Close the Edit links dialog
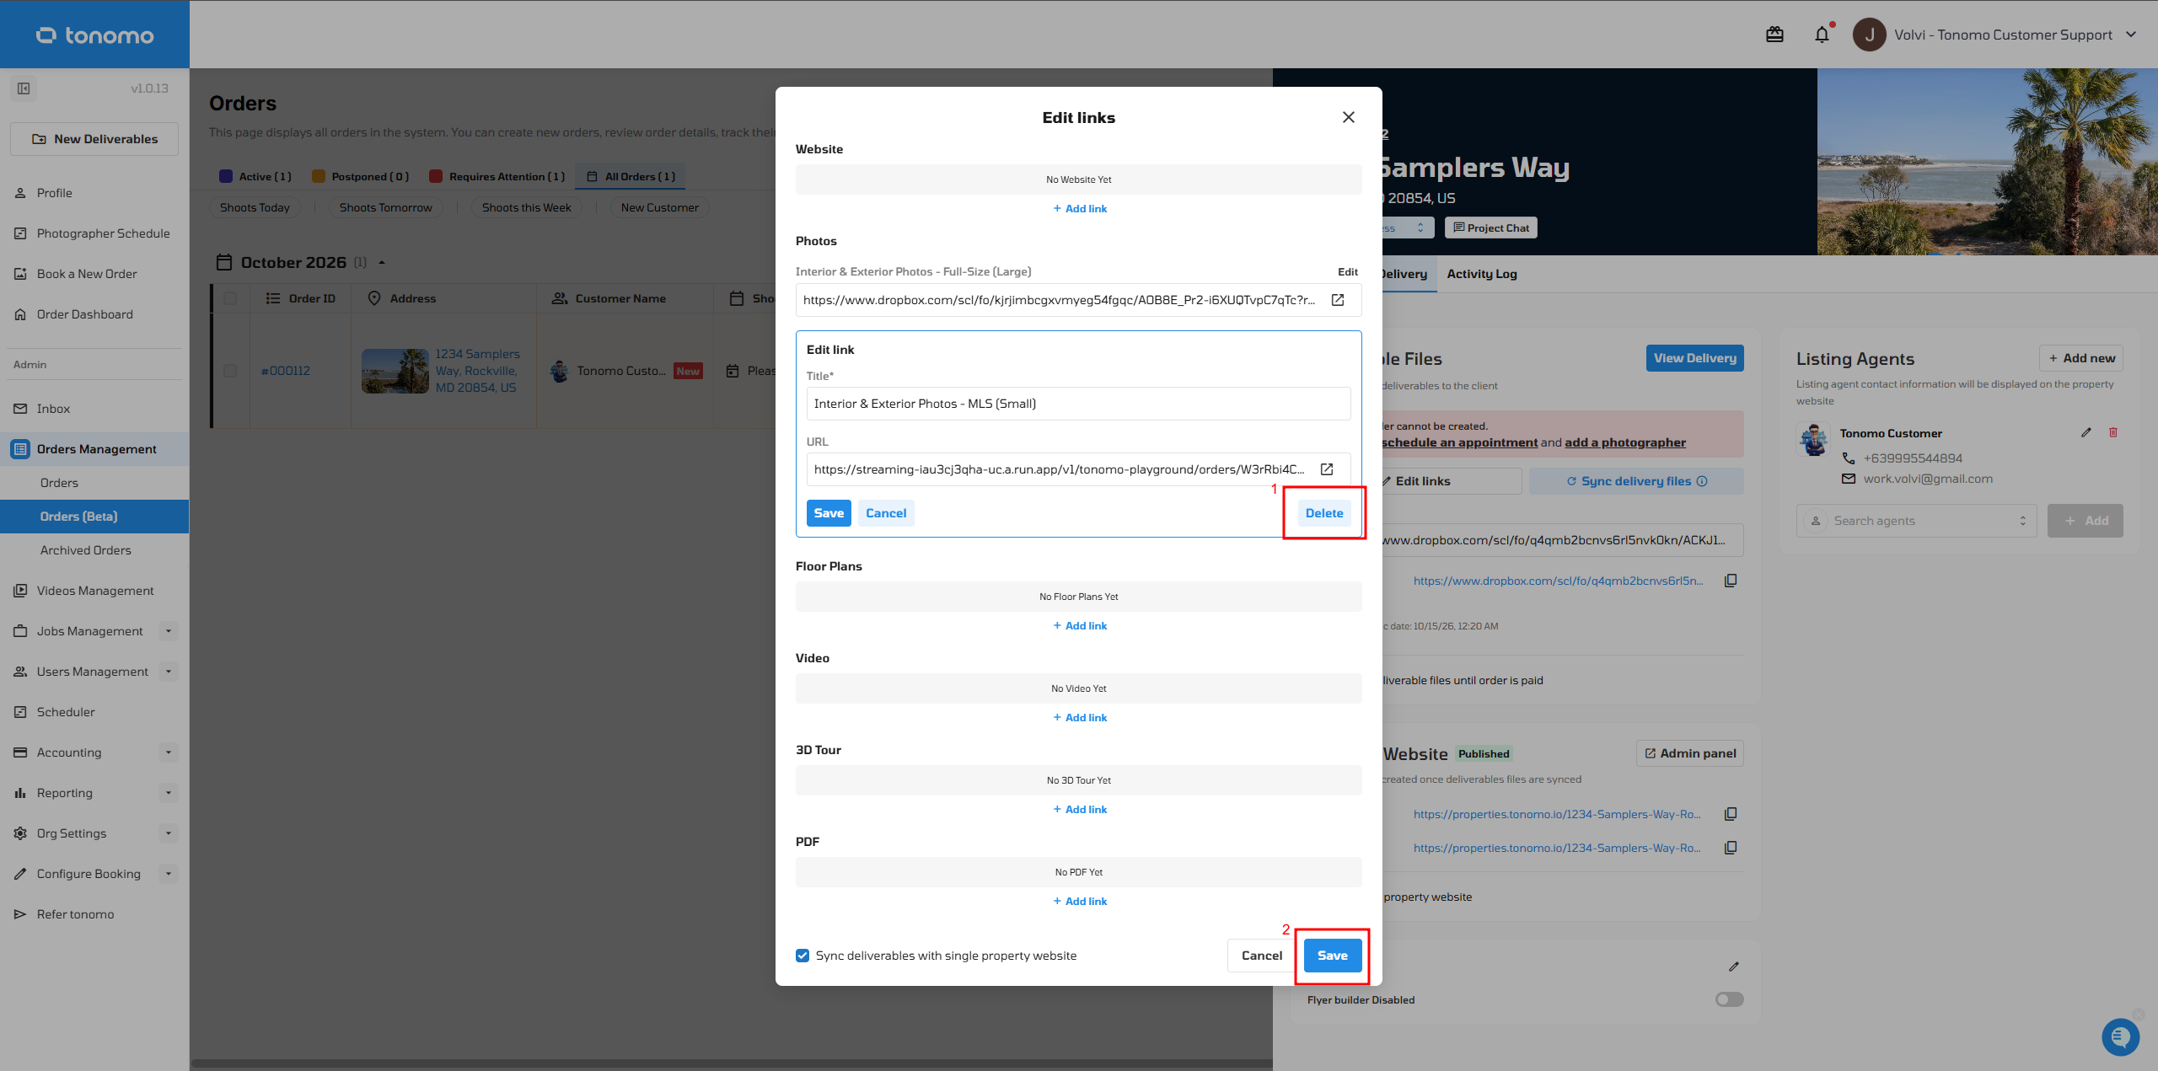The image size is (2158, 1071). pyautogui.click(x=1349, y=117)
